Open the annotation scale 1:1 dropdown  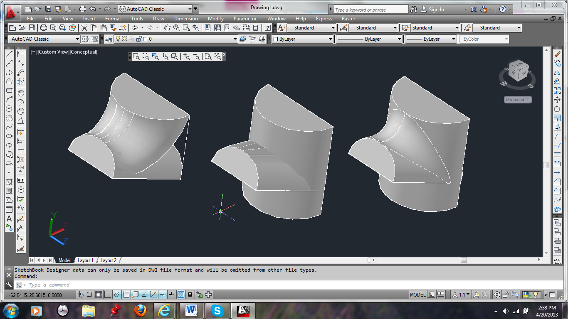(461, 295)
